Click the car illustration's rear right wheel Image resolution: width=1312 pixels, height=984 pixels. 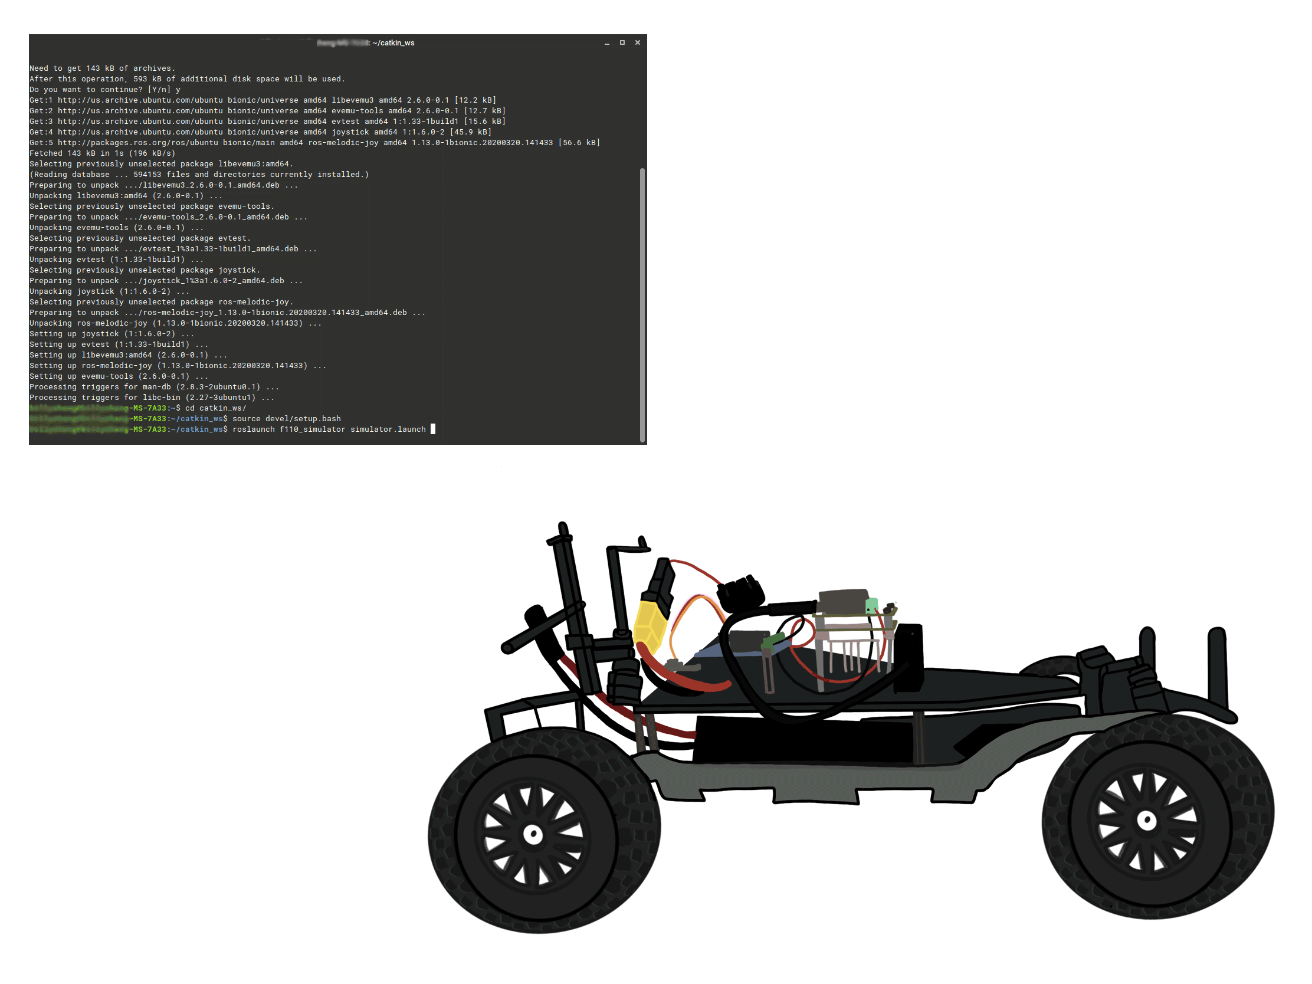[x=1158, y=815]
